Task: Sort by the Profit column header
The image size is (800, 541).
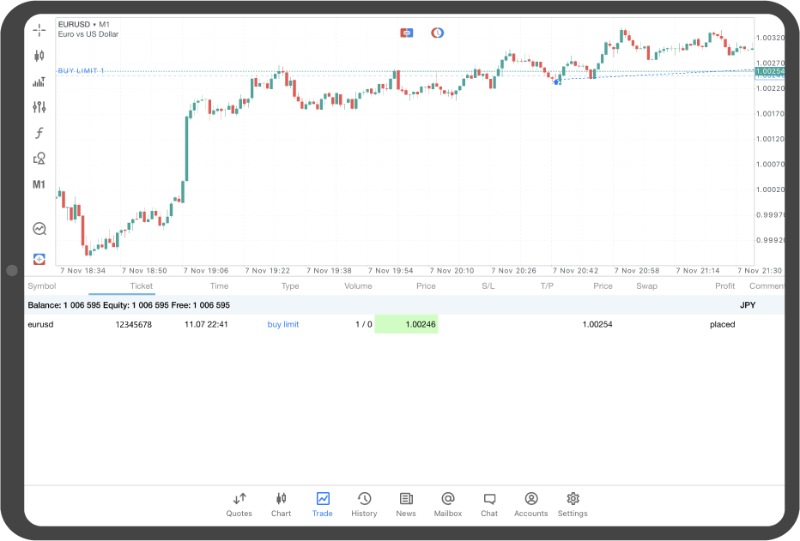Action: pos(725,286)
